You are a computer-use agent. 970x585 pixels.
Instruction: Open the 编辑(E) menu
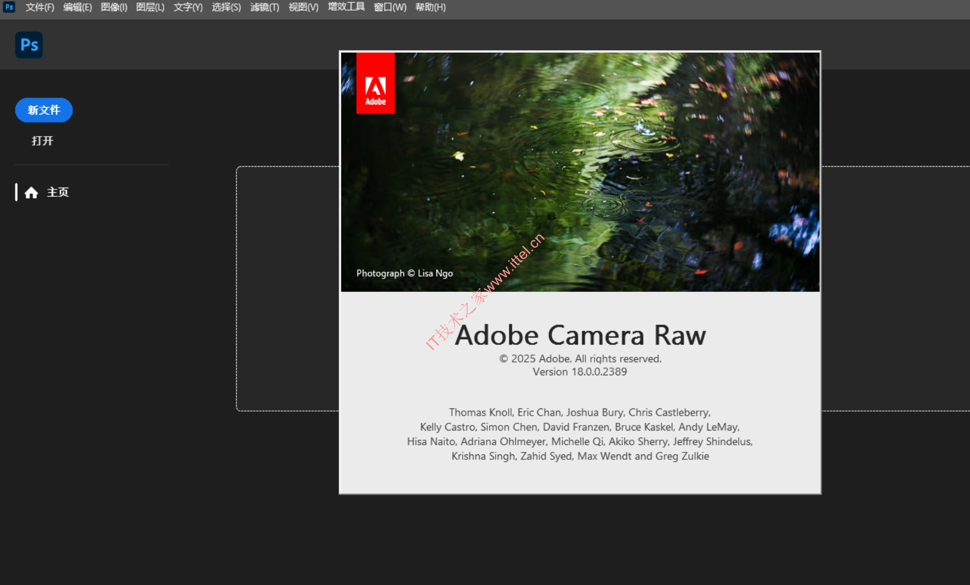tap(77, 7)
